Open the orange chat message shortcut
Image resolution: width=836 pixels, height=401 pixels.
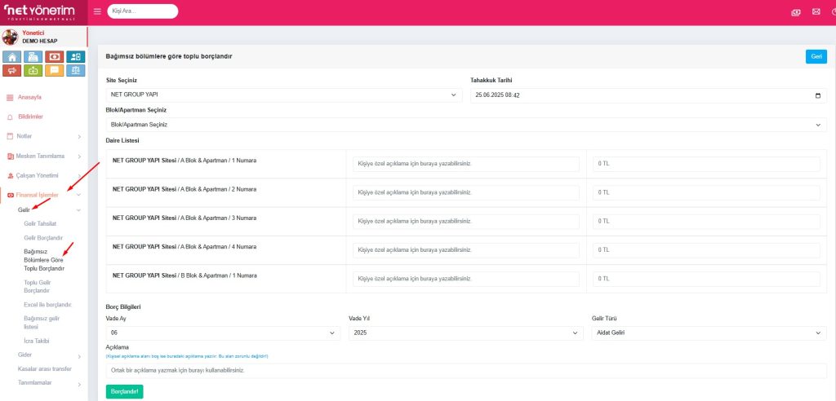coord(55,70)
